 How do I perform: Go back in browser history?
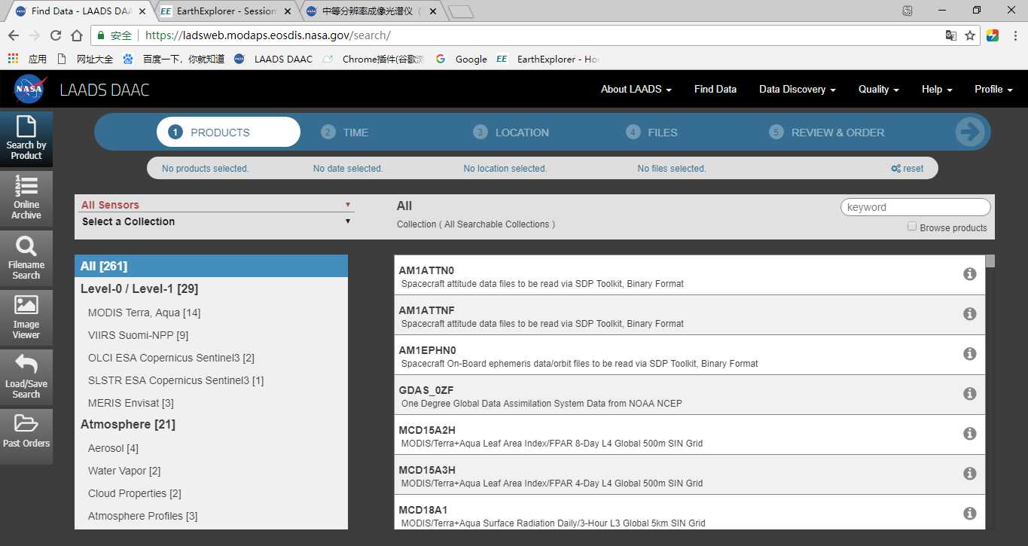14,35
